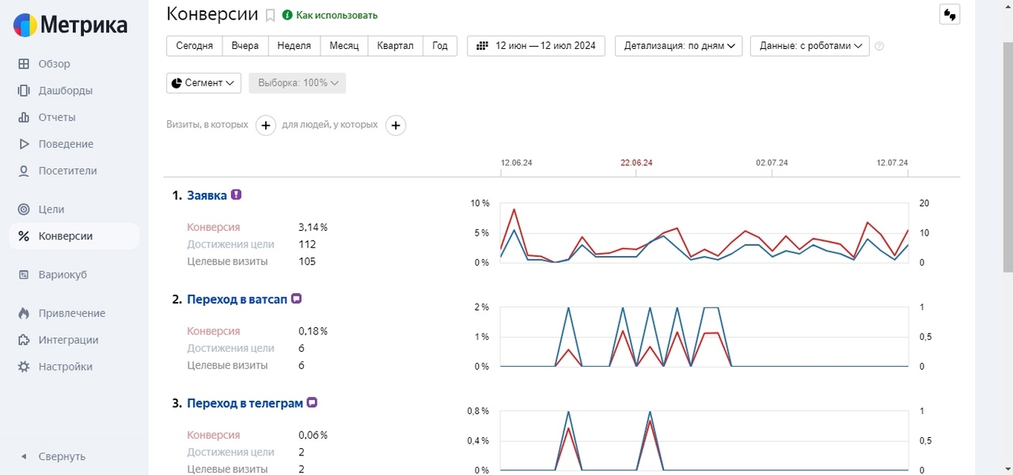Viewport: 1013px width, 475px height.
Task: Open the Переход в ватсап goal link
Action: coord(236,300)
